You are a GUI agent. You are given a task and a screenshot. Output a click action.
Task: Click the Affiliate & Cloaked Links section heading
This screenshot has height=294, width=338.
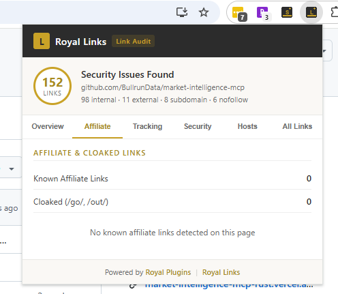[x=89, y=153]
